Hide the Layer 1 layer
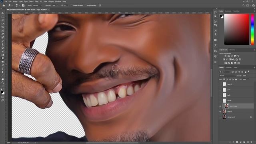The height and width of the screenshot is (144, 256). click(x=220, y=112)
